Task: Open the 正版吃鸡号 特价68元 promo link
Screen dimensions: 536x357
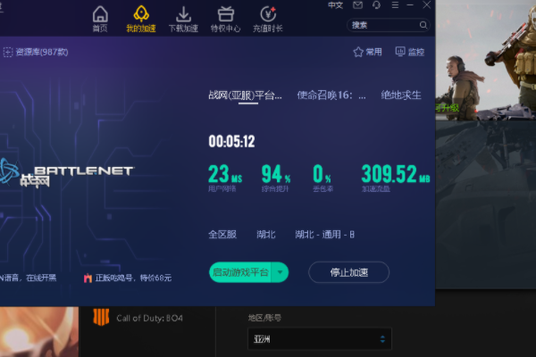Action: 128,278
